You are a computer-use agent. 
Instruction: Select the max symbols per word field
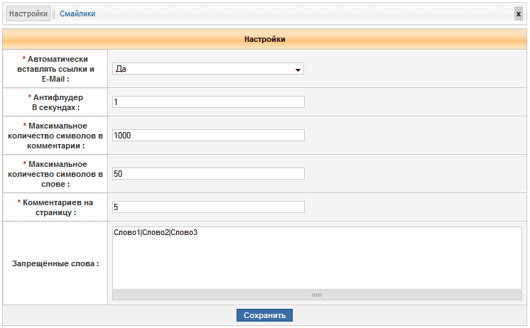tap(208, 174)
